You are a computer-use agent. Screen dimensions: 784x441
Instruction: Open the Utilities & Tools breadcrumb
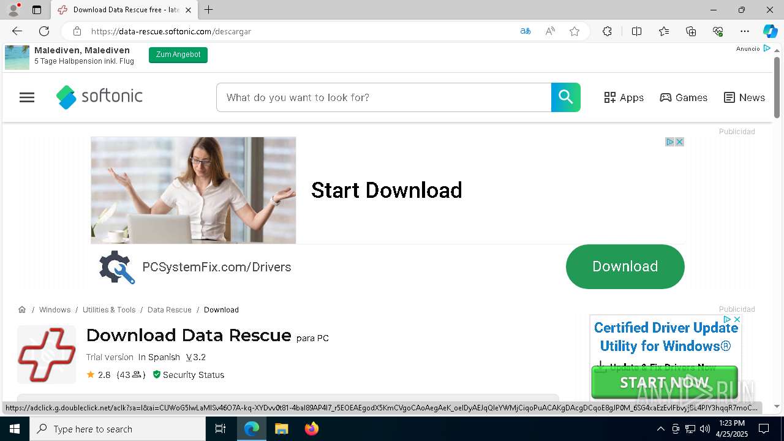coord(109,310)
